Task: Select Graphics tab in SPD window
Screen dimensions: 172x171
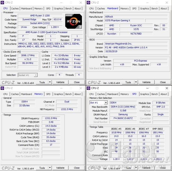Action: [x=144, y=94]
